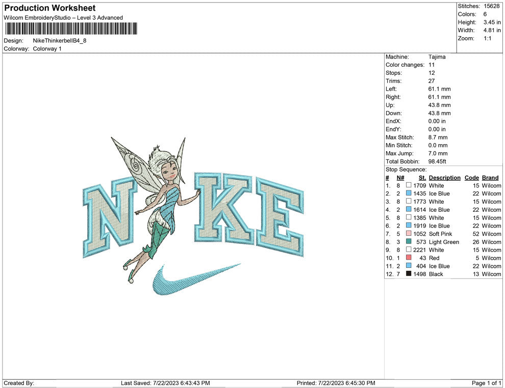Click the Machine value Tajima
The image size is (505, 388).
(437, 57)
